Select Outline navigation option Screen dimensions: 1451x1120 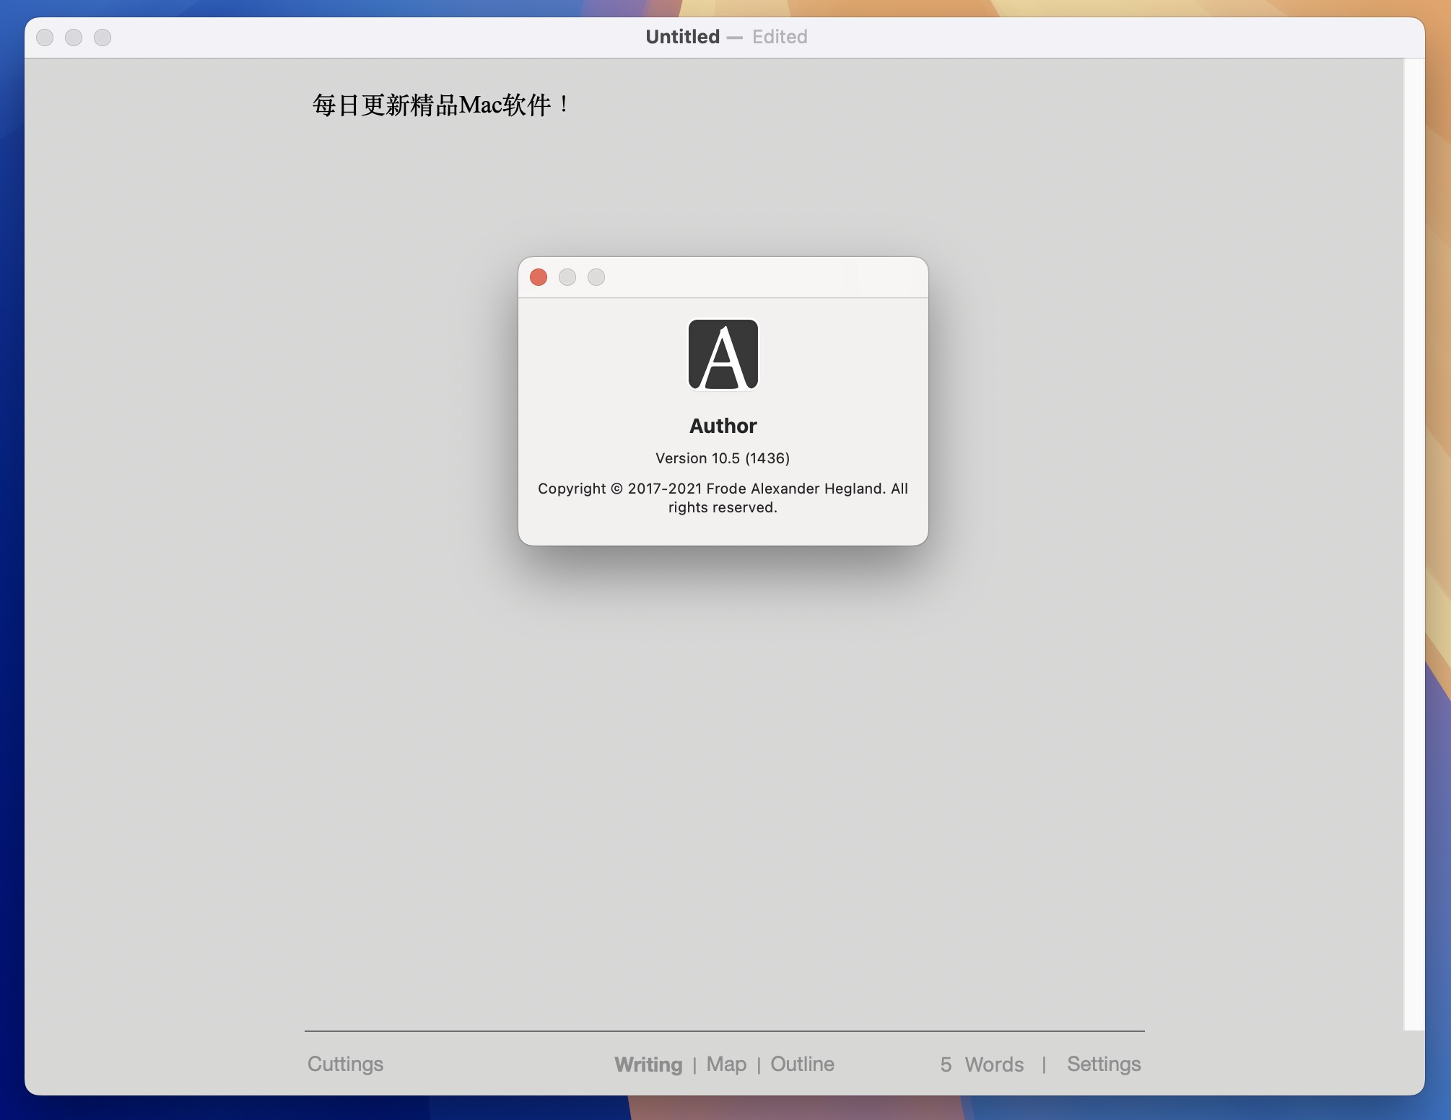click(803, 1062)
